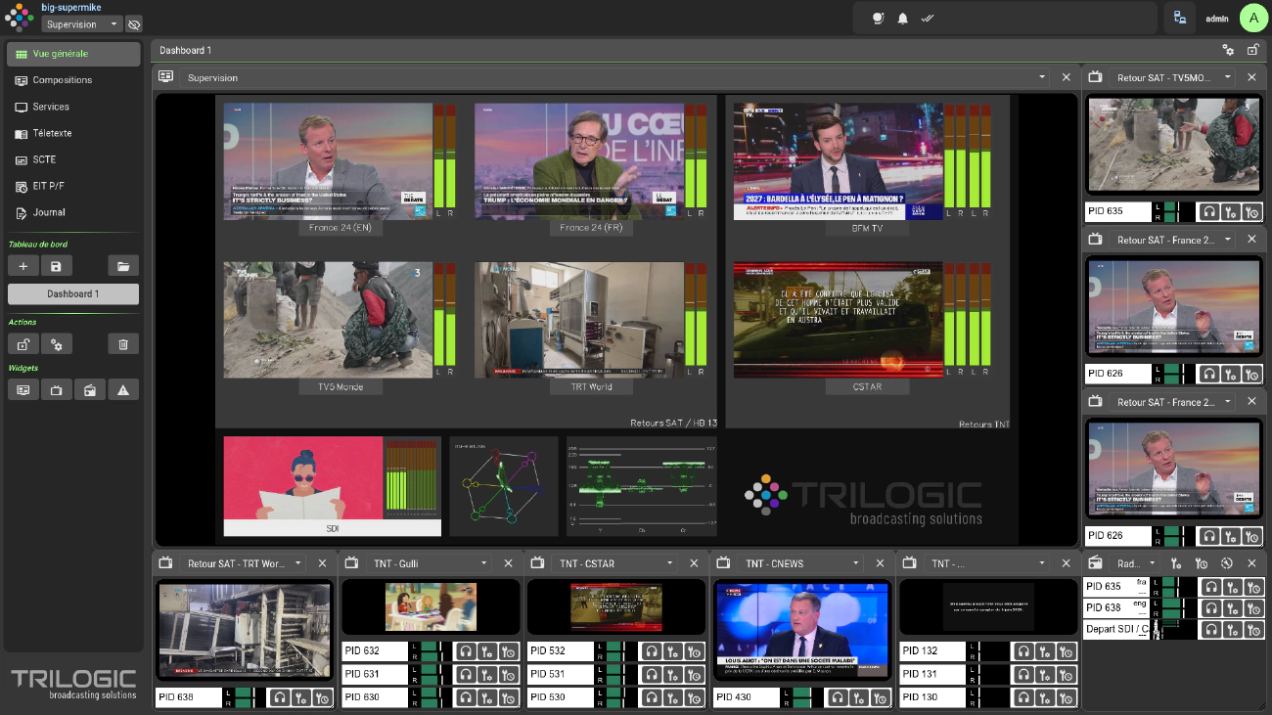Select the Dashboard 1 tab label
This screenshot has width=1272, height=715.
pyautogui.click(x=185, y=50)
